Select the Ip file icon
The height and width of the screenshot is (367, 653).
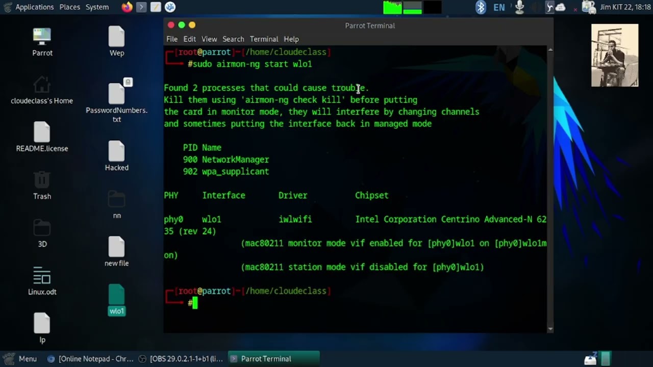pos(42,329)
